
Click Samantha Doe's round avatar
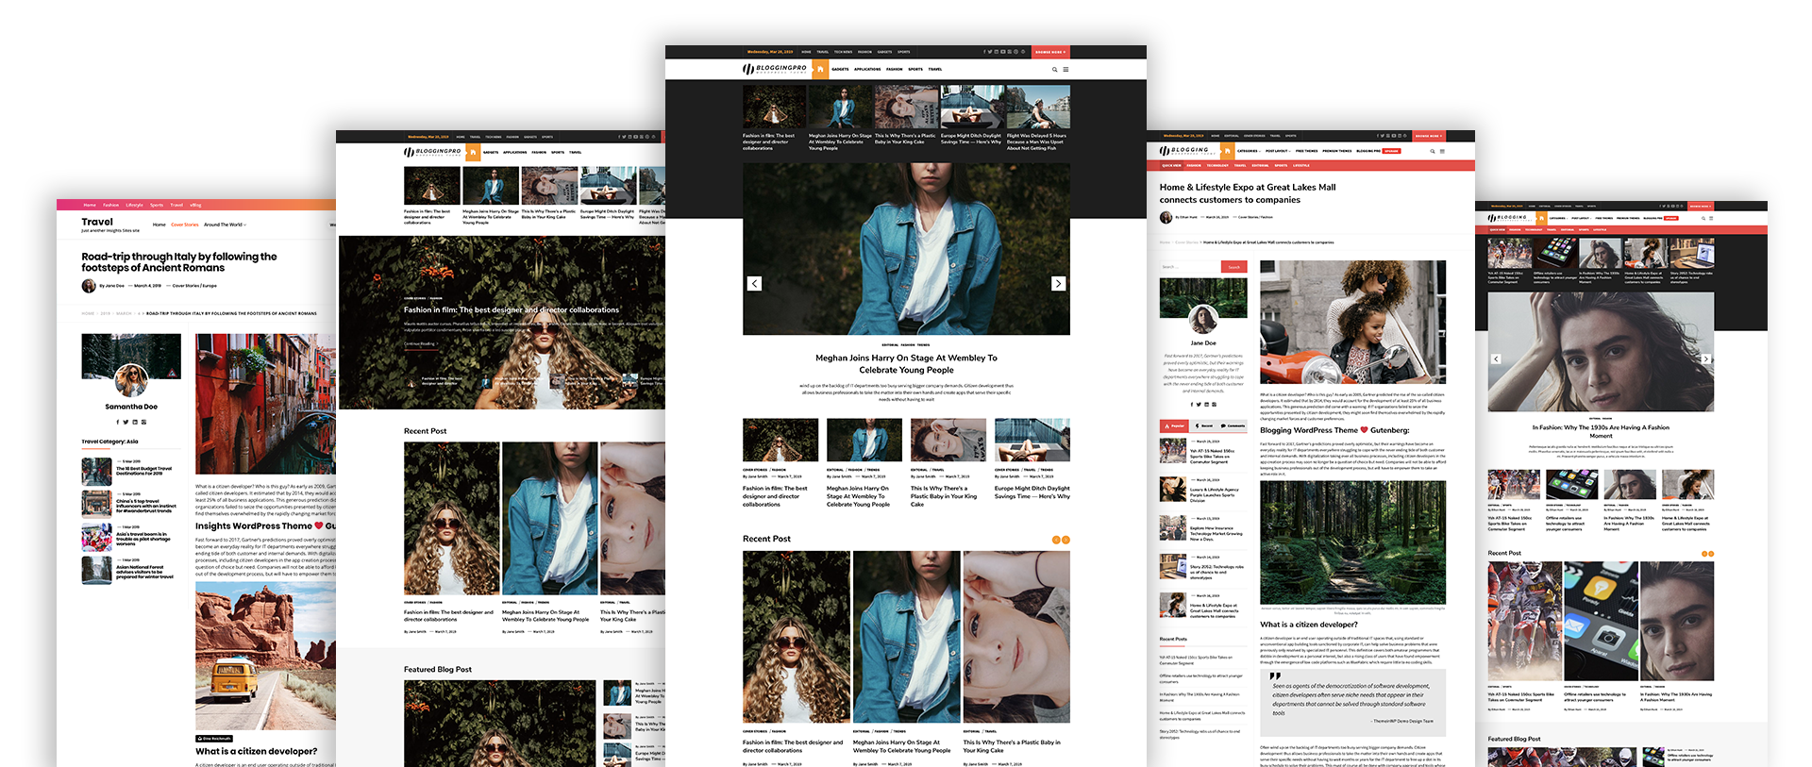(x=131, y=380)
